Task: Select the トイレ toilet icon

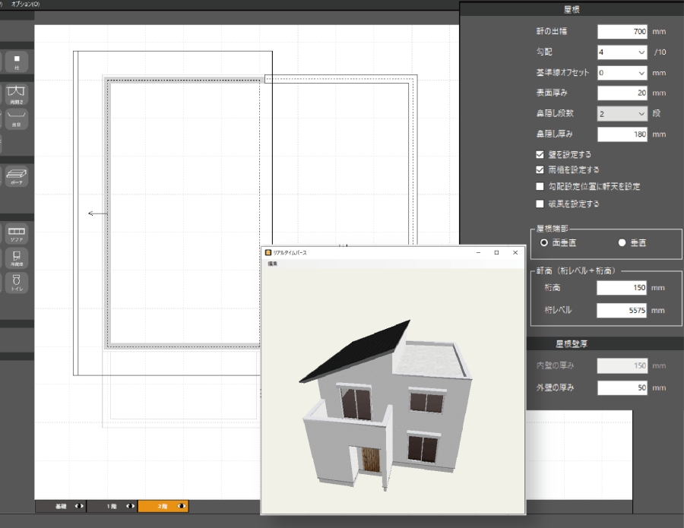Action: (16, 283)
